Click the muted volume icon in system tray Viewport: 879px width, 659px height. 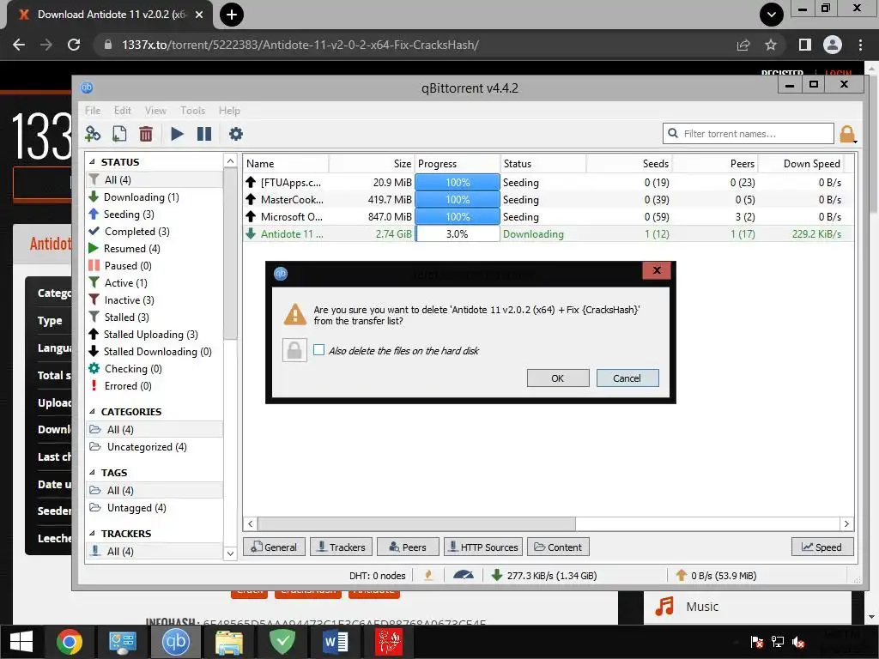797,642
